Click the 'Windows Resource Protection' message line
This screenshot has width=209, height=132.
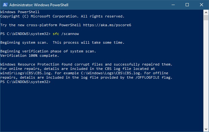[86, 64]
